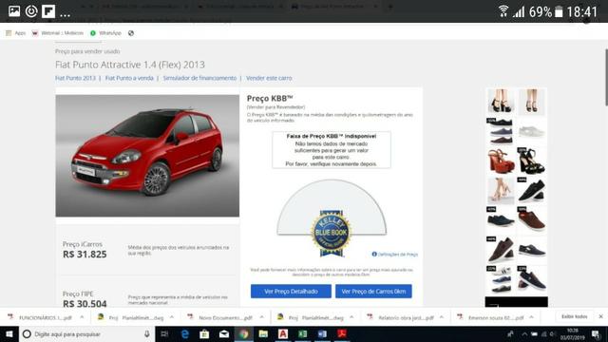Open the Vender este carro link
Image resolution: width=608 pixels, height=342 pixels.
pyautogui.click(x=269, y=78)
